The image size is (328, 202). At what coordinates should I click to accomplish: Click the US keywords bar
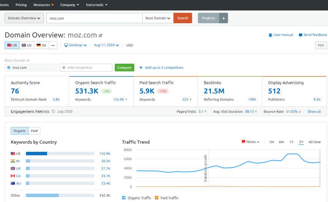pos(60,154)
